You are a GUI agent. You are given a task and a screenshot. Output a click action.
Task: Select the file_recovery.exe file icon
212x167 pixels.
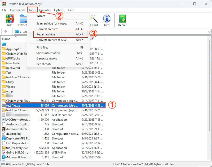(x=4, y=148)
